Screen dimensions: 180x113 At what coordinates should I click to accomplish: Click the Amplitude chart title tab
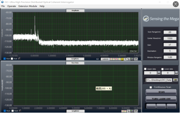pos(75,11)
